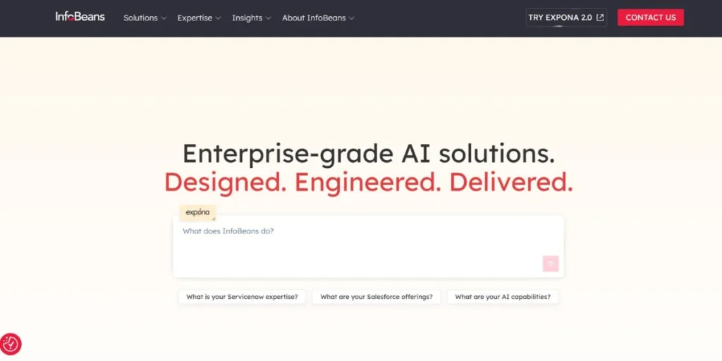This screenshot has height=361, width=722.
Task: Open the About InfoBeans menu label
Action: [314, 18]
